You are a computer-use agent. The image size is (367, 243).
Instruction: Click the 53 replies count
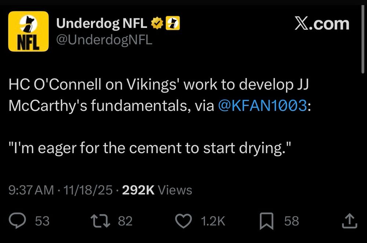[42, 221]
